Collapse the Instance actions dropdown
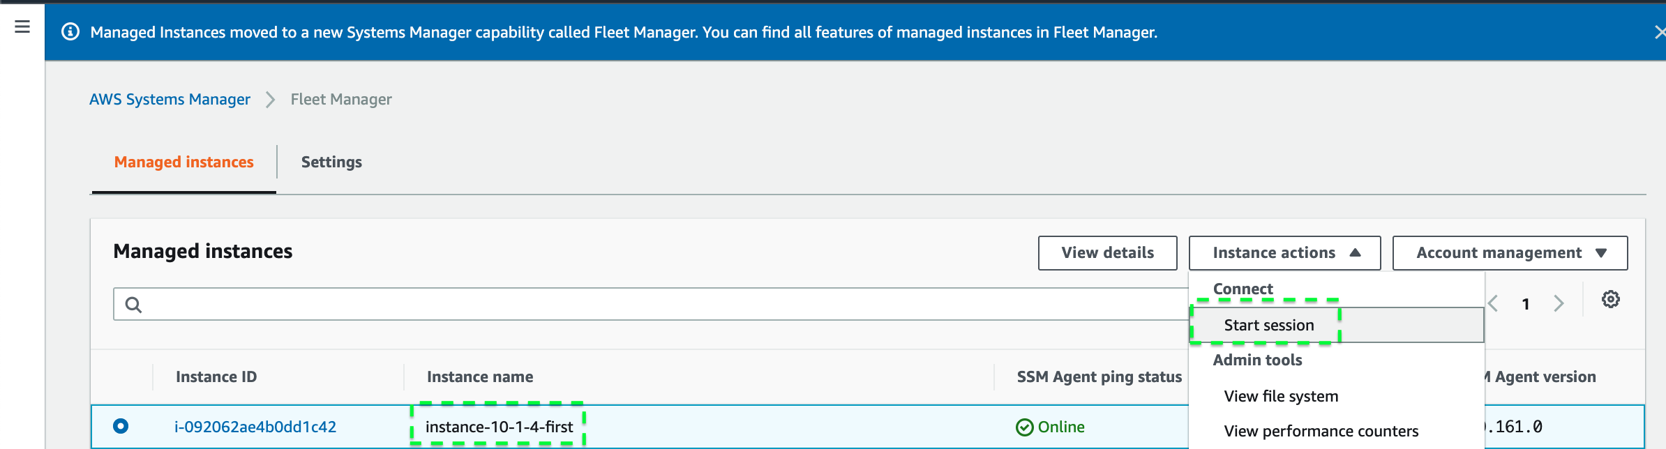This screenshot has height=449, width=1666. point(1284,252)
